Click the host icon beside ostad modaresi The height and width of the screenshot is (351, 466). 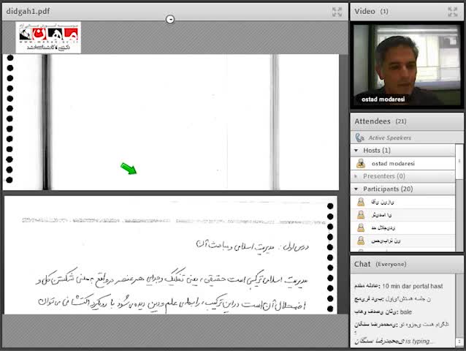pyautogui.click(x=361, y=164)
